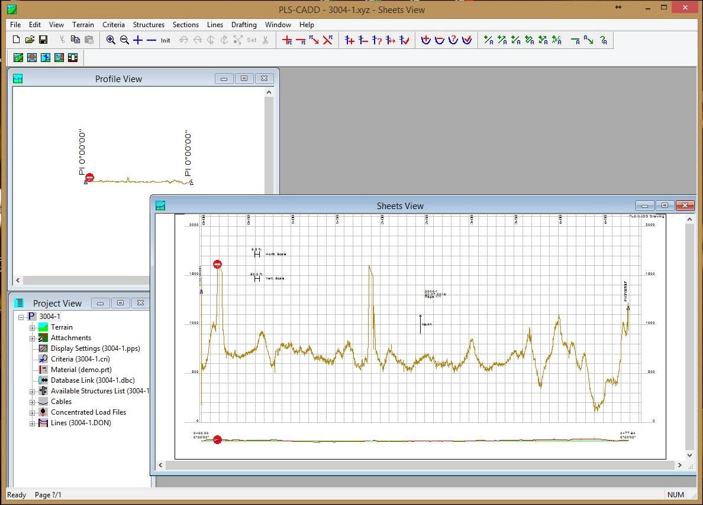The height and width of the screenshot is (505, 703).
Task: Click the Add PI icon
Action: point(287,40)
